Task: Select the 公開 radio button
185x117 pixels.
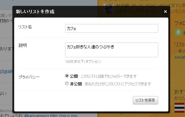Action: click(x=67, y=76)
